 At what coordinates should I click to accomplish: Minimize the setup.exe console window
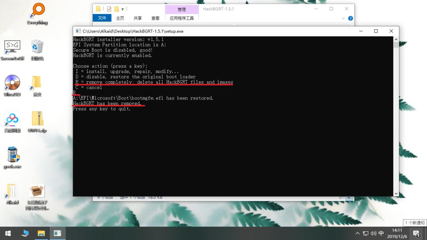point(361,31)
